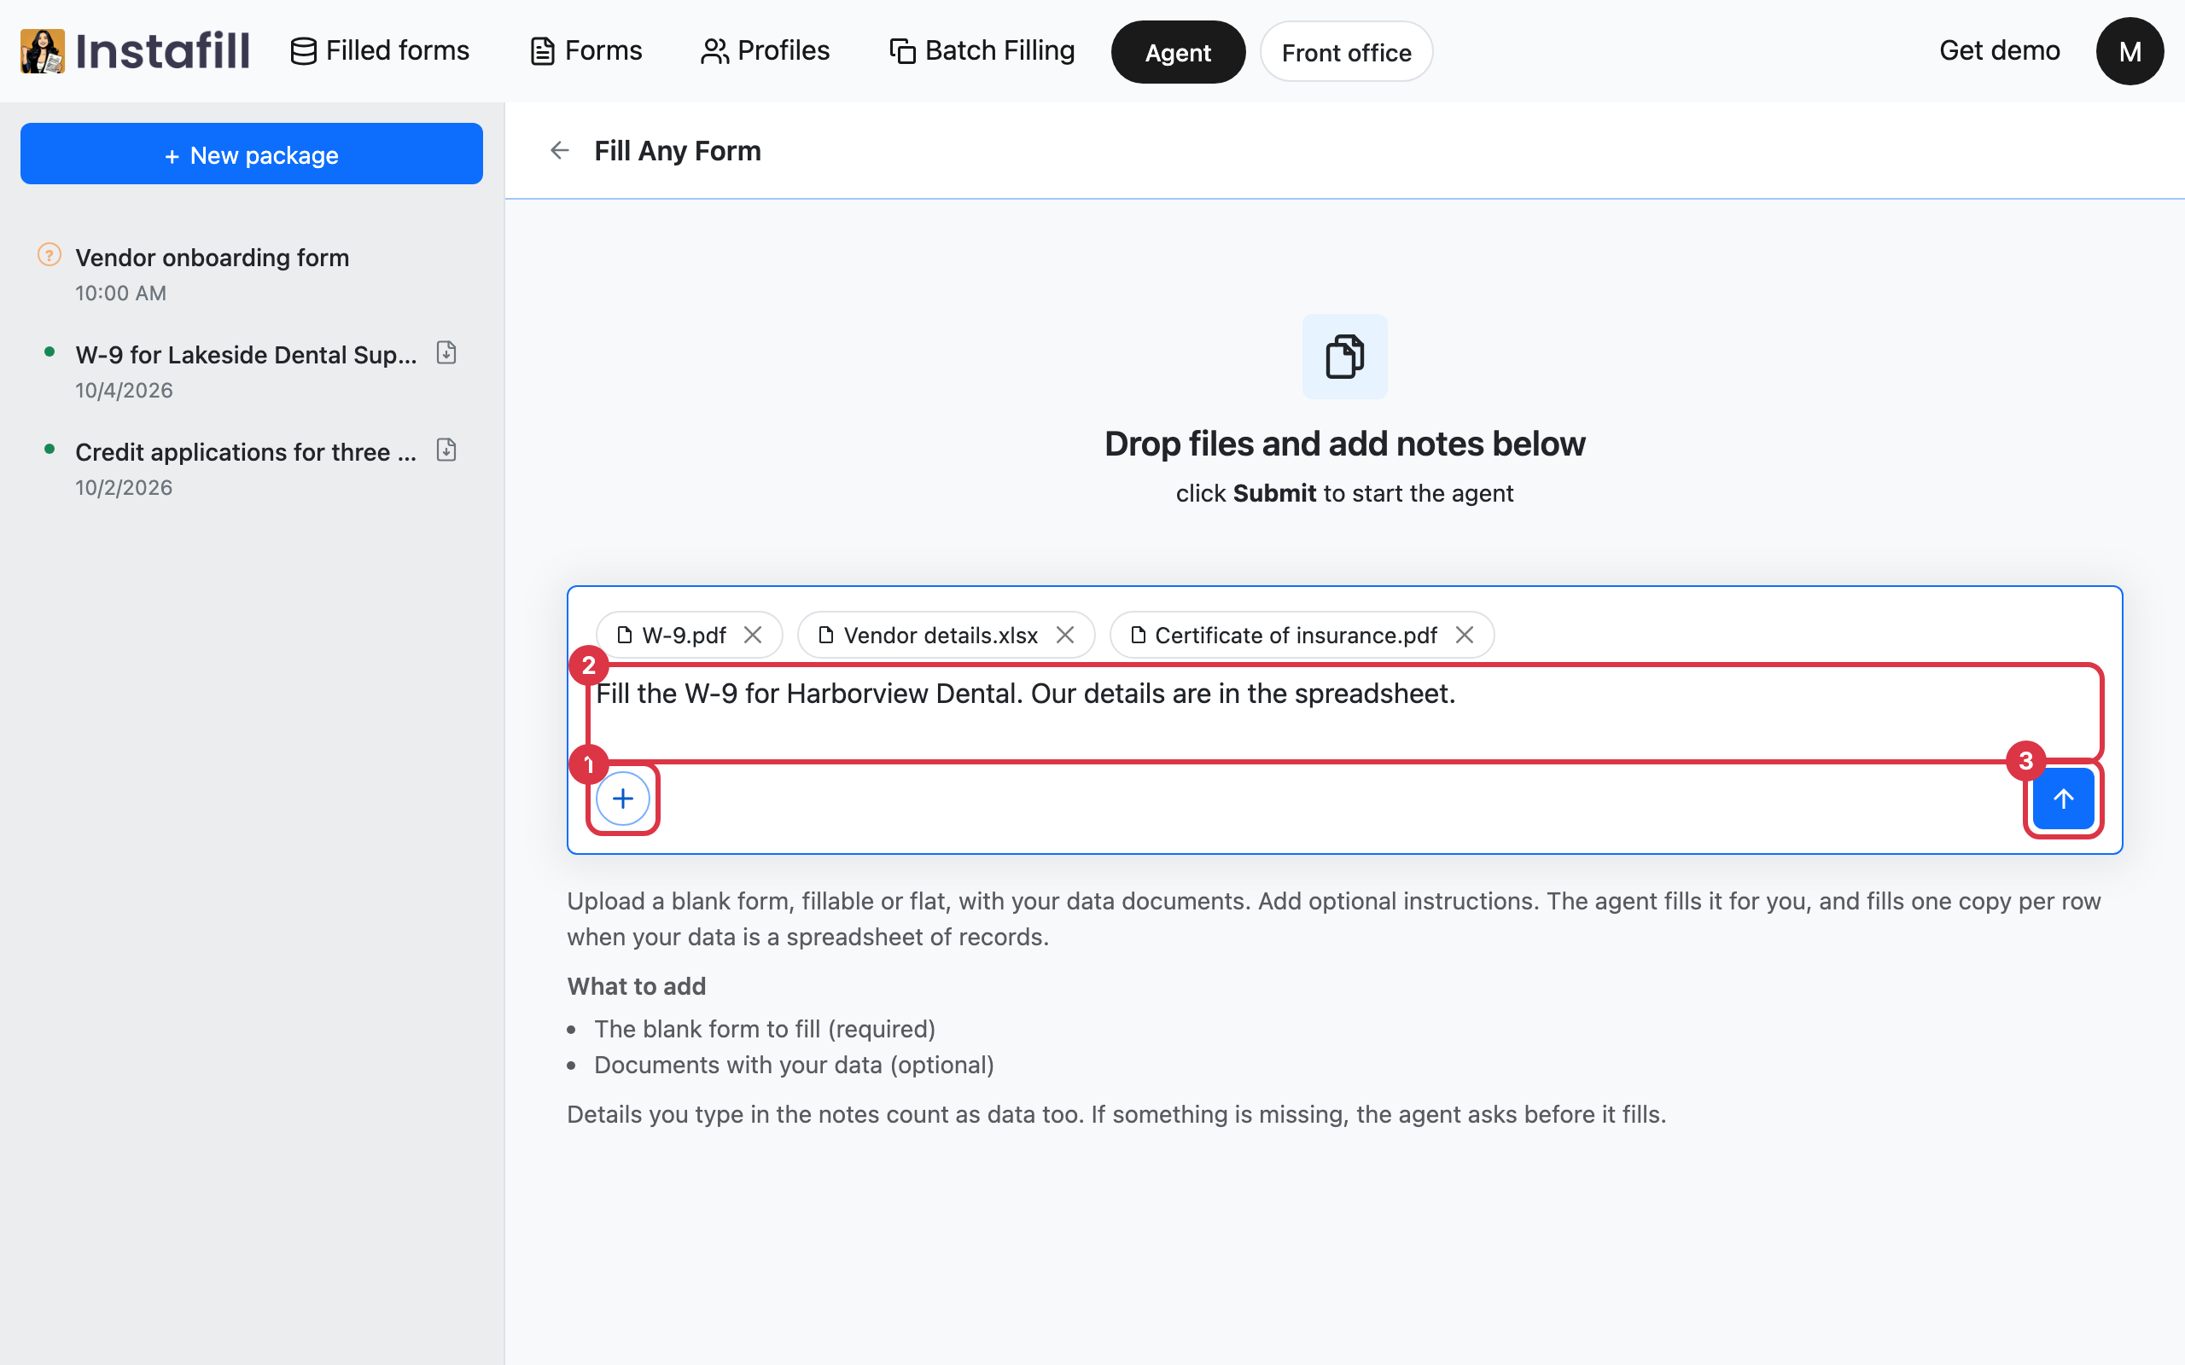Add a file with the plus button
This screenshot has width=2185, height=1365.
pos(623,799)
